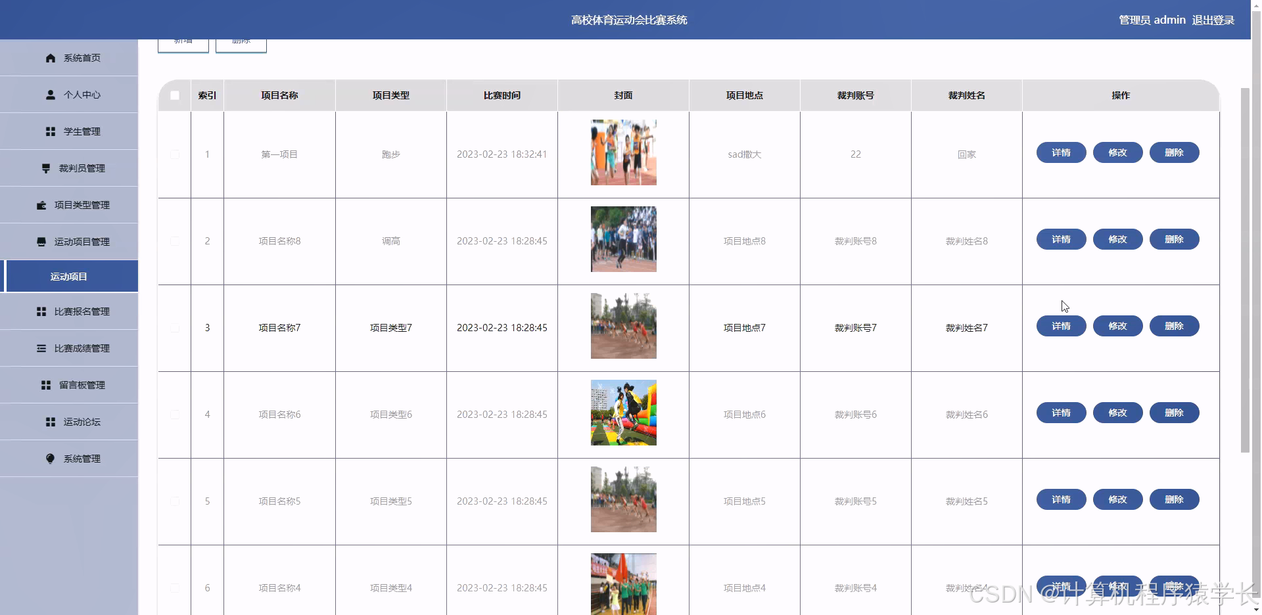Expand 留言板管理 menu
The width and height of the screenshot is (1262, 615).
pyautogui.click(x=69, y=385)
